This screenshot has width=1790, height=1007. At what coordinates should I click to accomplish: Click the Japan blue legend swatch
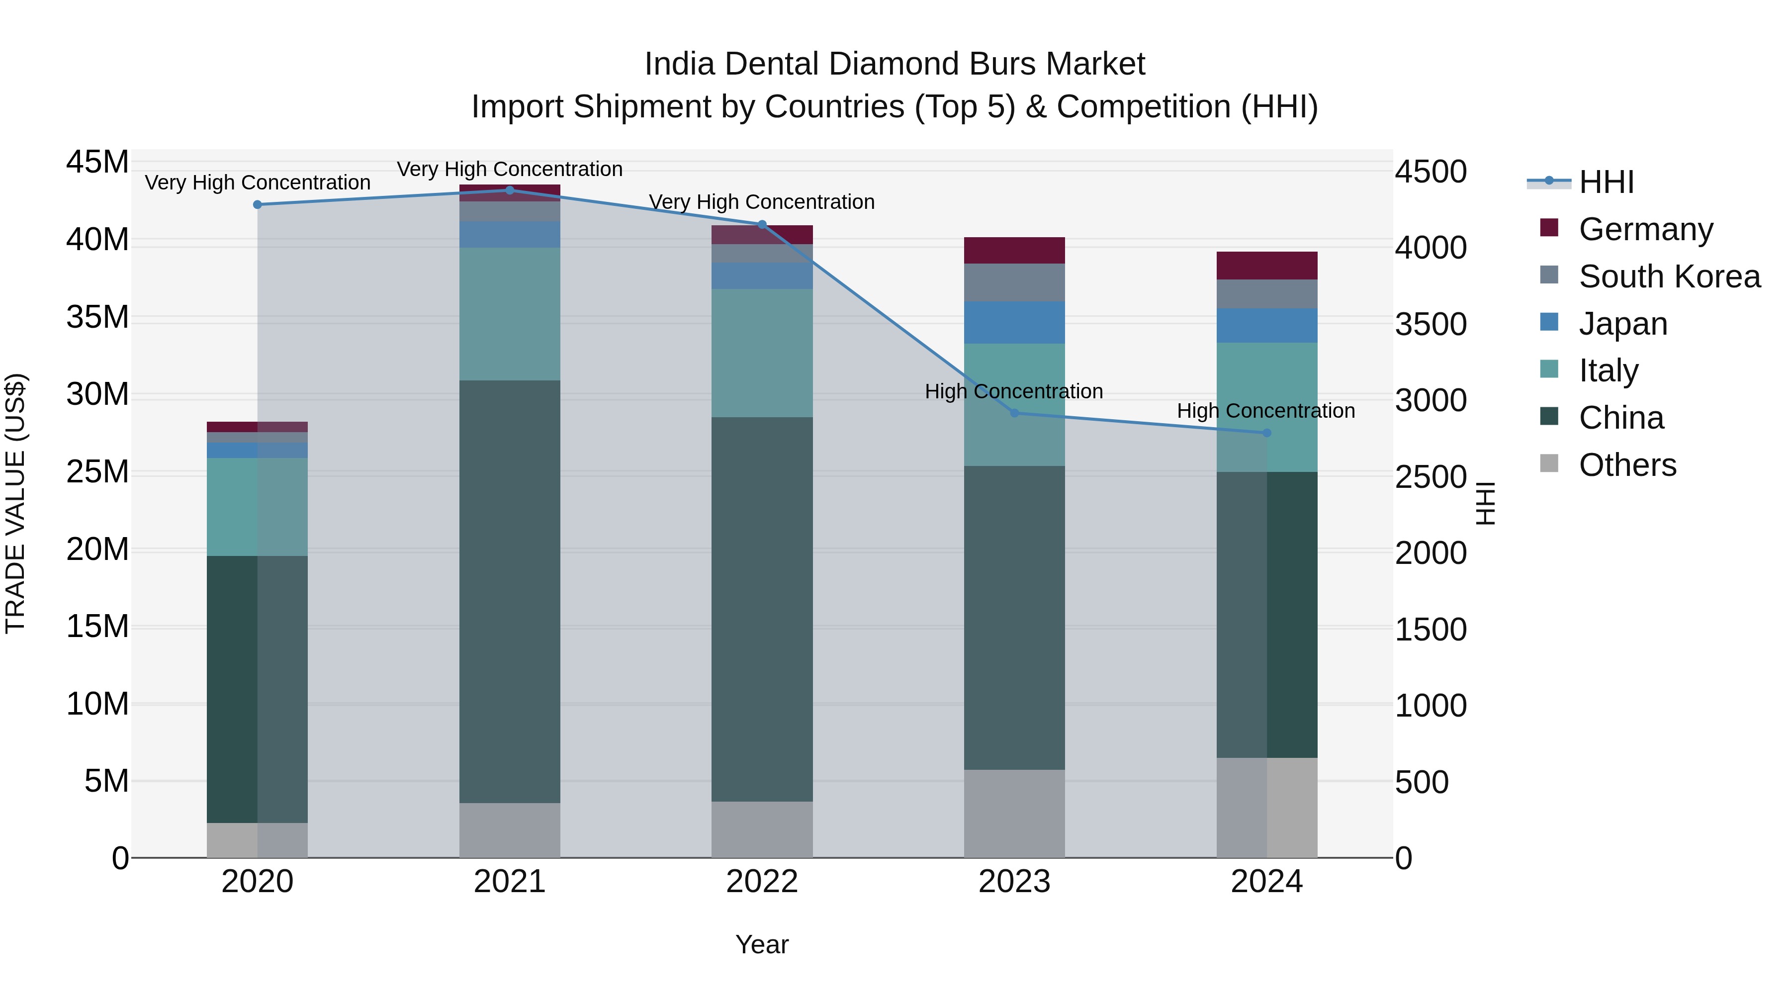(1549, 322)
